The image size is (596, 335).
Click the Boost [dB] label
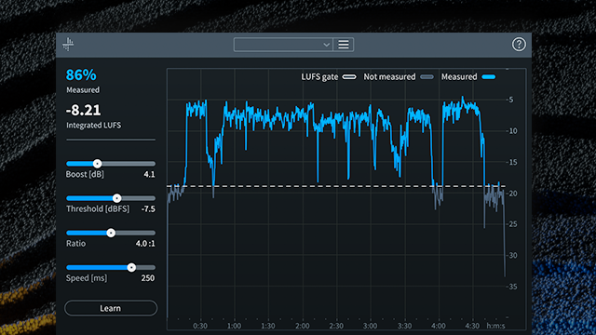click(85, 174)
